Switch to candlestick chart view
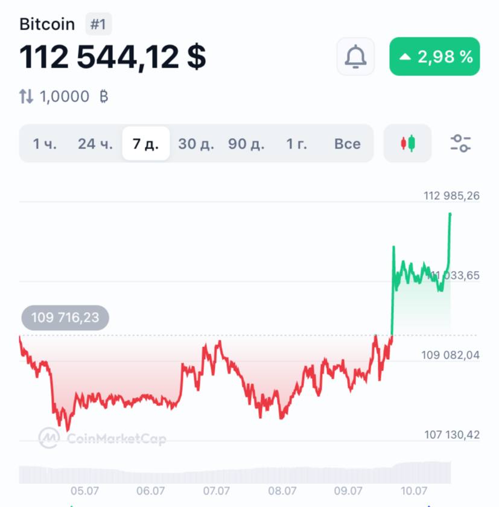Viewport: 499px width, 507px height. tap(407, 144)
